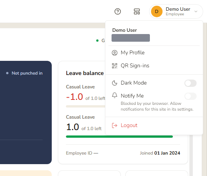The height and width of the screenshot is (176, 207).
Task: Click the redacted email bar under Demo User
Action: pyautogui.click(x=131, y=38)
